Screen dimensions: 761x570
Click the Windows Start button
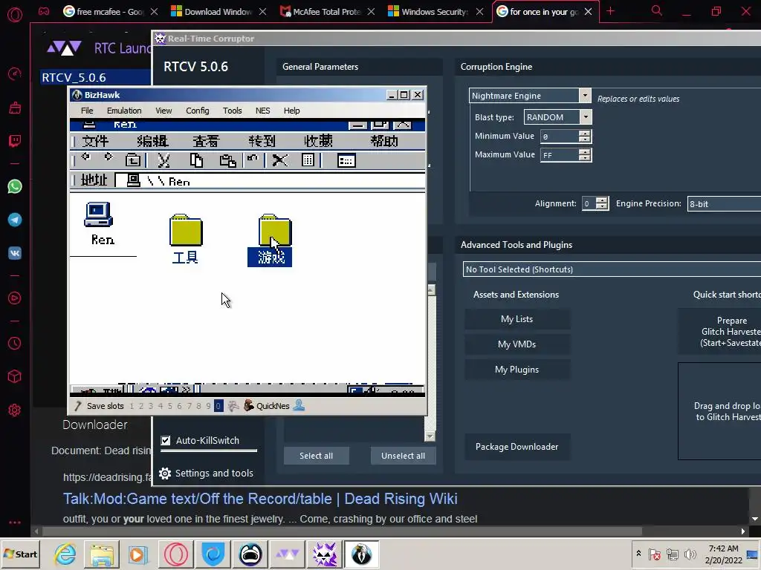pyautogui.click(x=20, y=554)
